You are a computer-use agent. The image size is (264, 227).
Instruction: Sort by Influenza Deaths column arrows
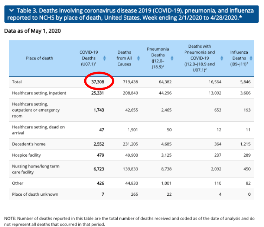tap(251, 58)
